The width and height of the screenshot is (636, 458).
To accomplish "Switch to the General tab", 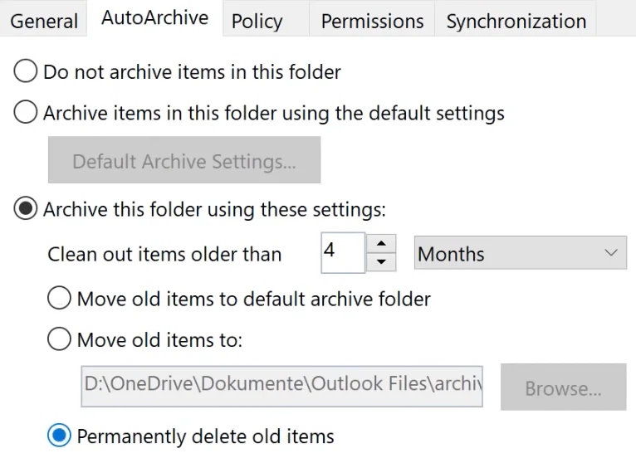I will (43, 21).
